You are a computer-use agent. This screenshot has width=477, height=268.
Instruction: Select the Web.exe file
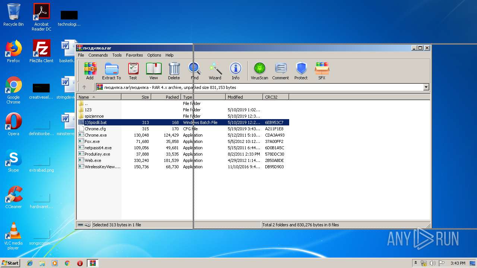pyautogui.click(x=183, y=160)
